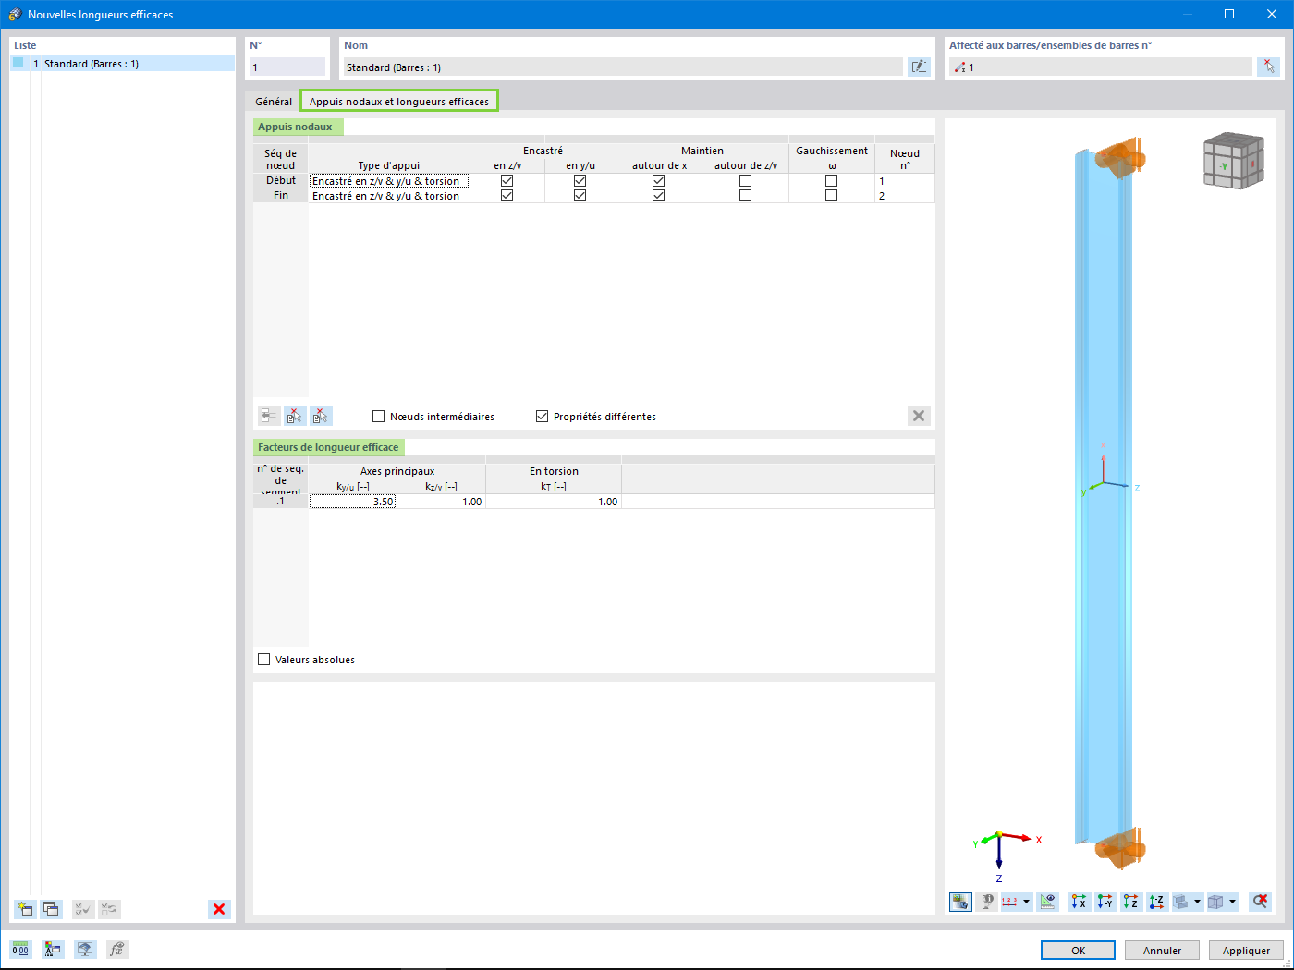Edit the name with the pencil icon
This screenshot has width=1294, height=970.
[919, 67]
